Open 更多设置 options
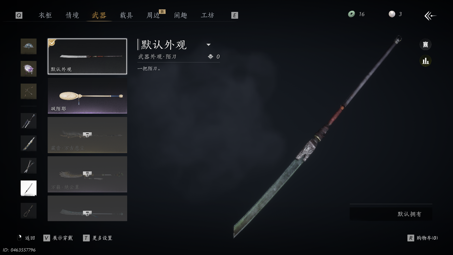Screen dimensions: 453x255 (x=98, y=238)
